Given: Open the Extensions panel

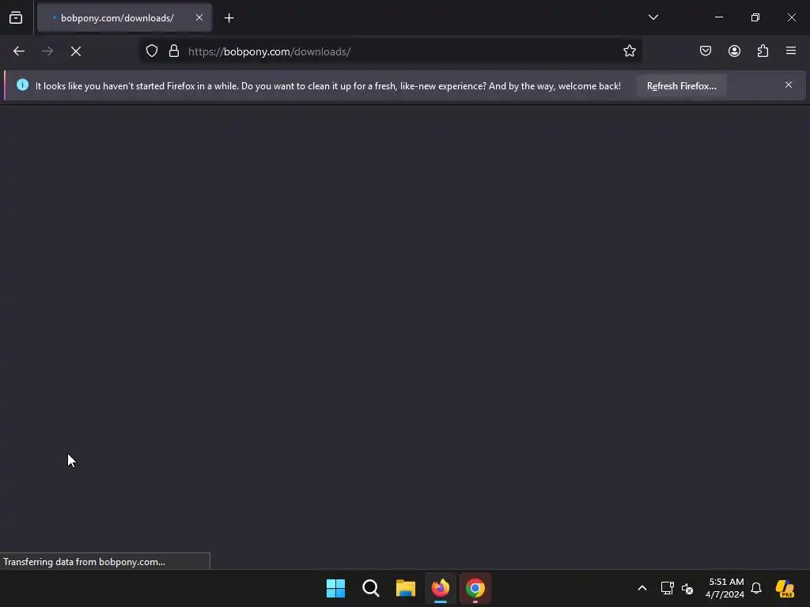Looking at the screenshot, I should click(x=763, y=51).
